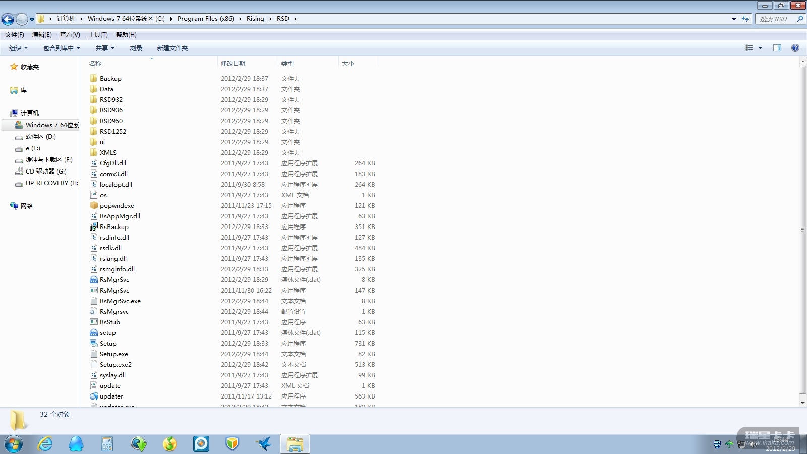Click the XML file icon beside os
The height and width of the screenshot is (454, 807).
pos(94,195)
